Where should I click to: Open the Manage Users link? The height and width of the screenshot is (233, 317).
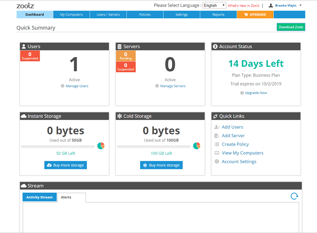pyautogui.click(x=77, y=86)
